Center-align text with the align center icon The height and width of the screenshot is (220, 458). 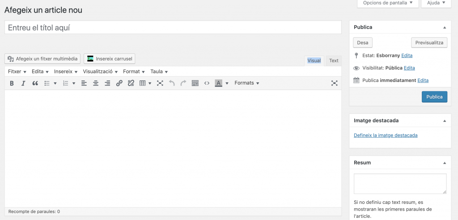coord(96,83)
